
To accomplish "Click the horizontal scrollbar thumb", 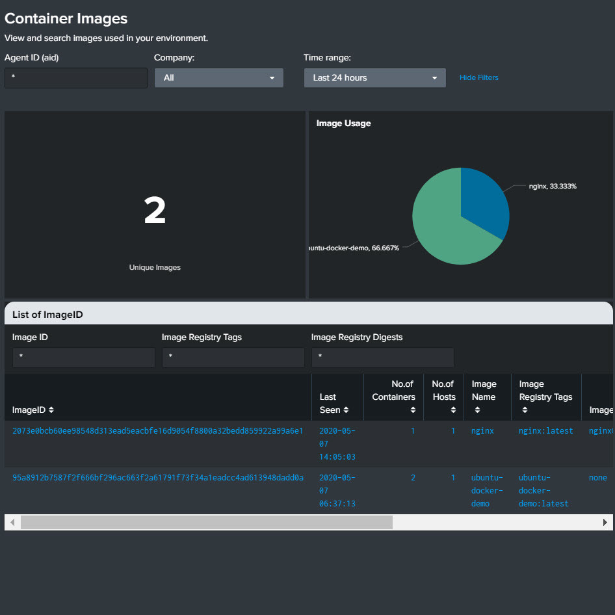I will (x=207, y=522).
